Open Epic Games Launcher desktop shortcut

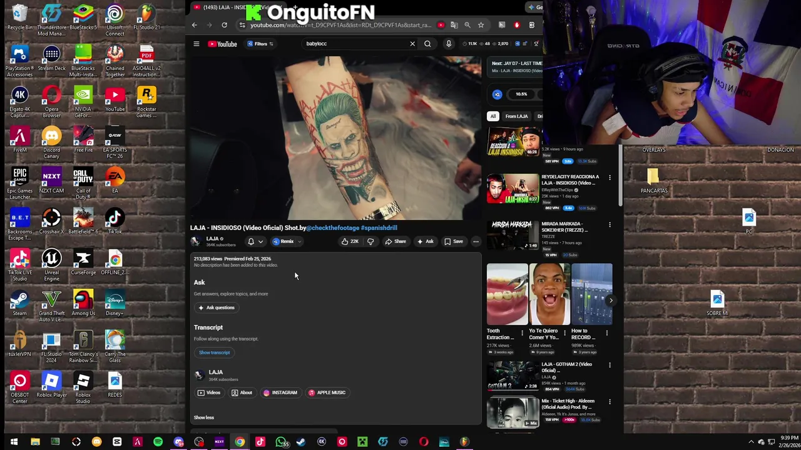click(19, 184)
